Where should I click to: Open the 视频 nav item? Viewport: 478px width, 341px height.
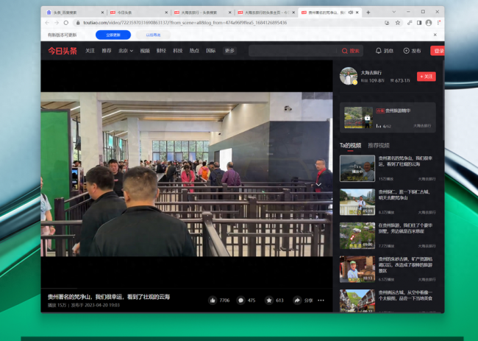click(x=145, y=51)
